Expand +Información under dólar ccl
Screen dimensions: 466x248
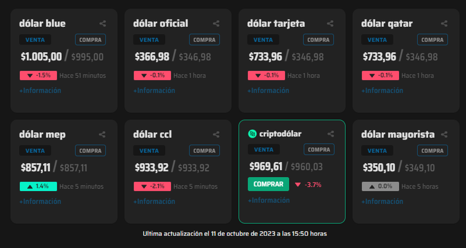(154, 201)
